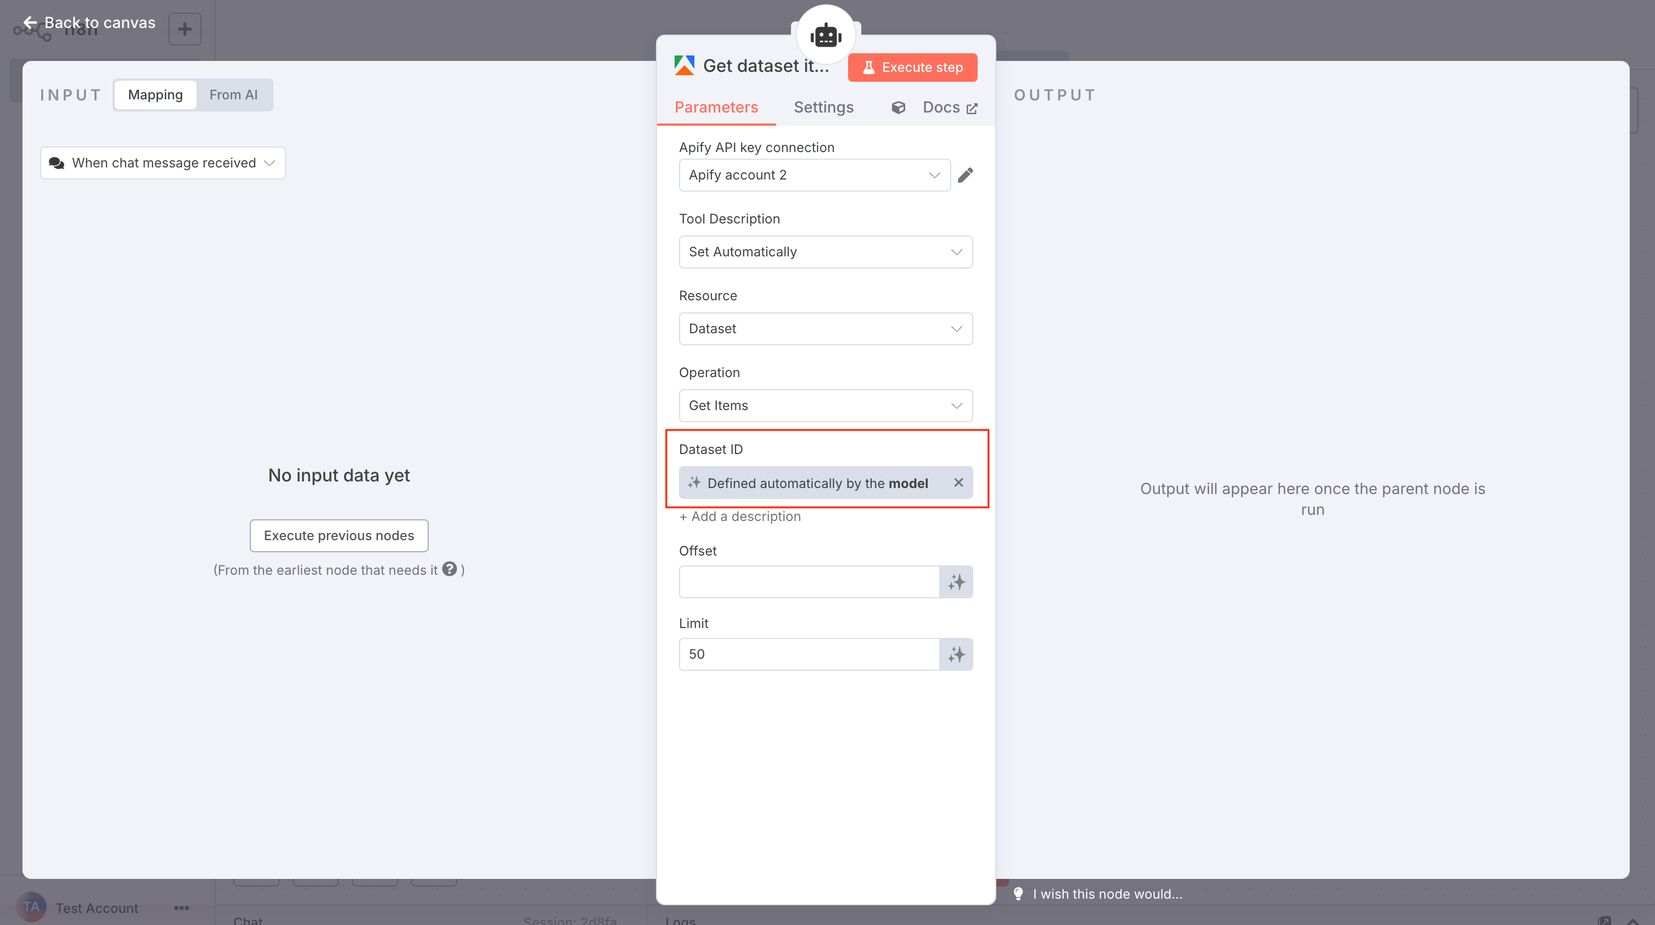Click the AI sparkle icon beside Offset field
The height and width of the screenshot is (925, 1655).
point(957,581)
